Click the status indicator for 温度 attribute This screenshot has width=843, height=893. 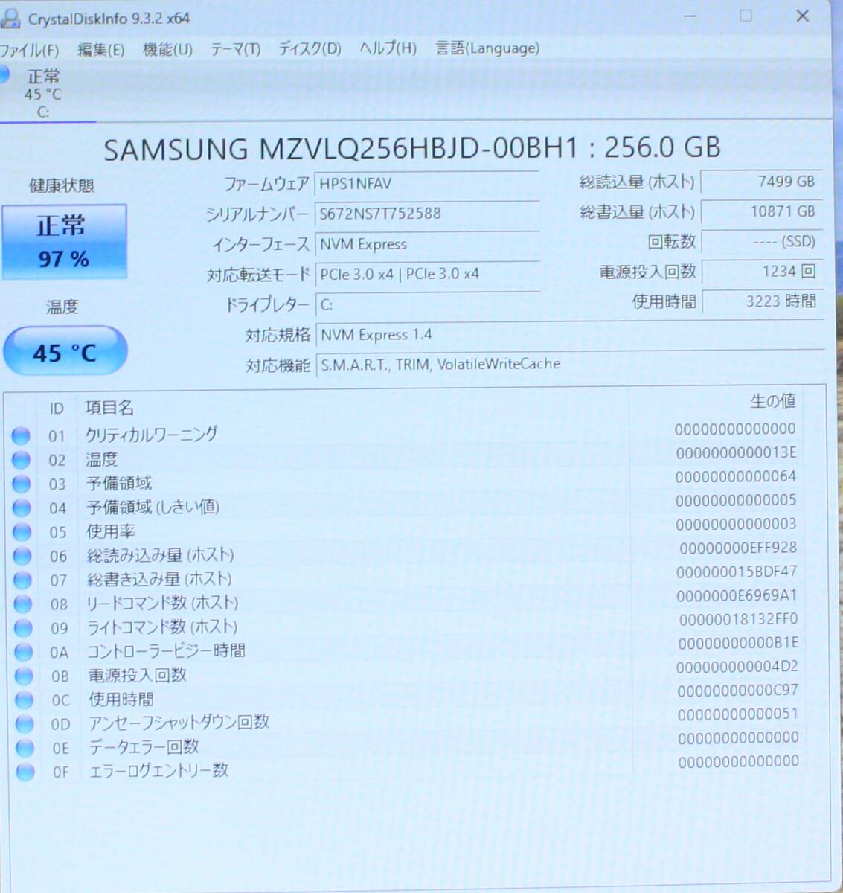point(22,459)
